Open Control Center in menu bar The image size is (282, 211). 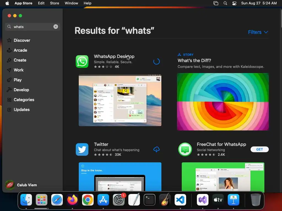(x=234, y=3)
